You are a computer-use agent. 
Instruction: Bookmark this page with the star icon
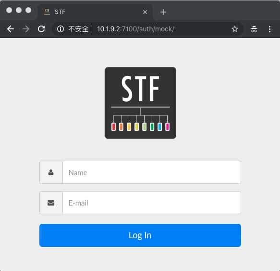[x=235, y=29]
